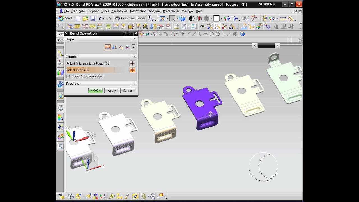Undo the last action
This screenshot has width=359, height=202.
[101, 18]
